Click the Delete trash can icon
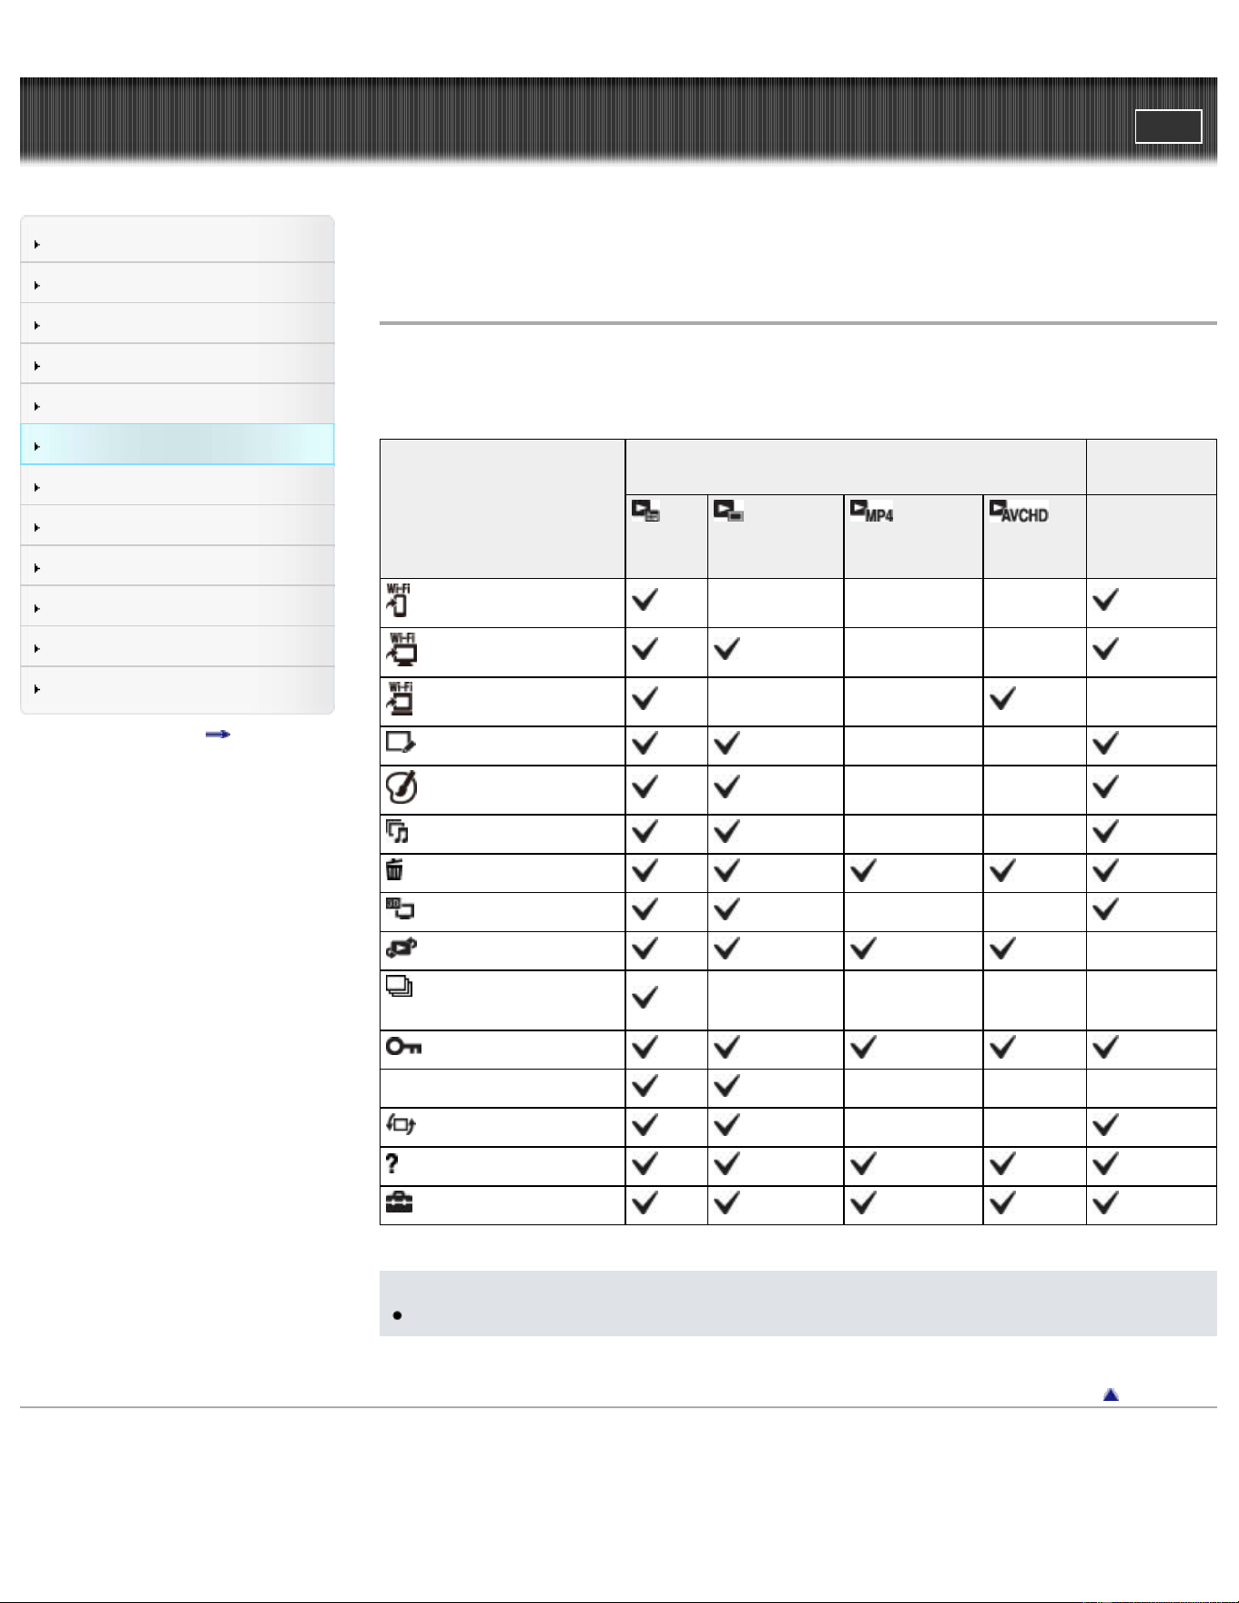Viewport: 1239px width, 1603px height. point(394,870)
